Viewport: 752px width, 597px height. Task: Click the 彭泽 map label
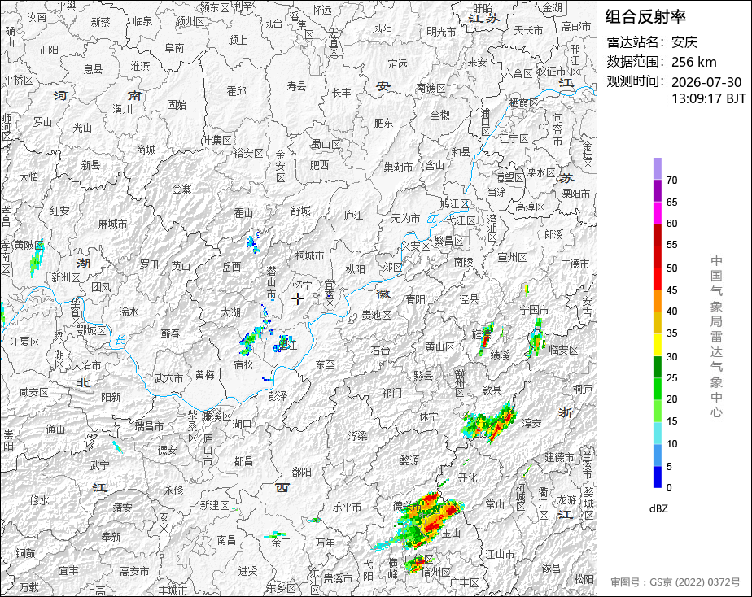278,396
